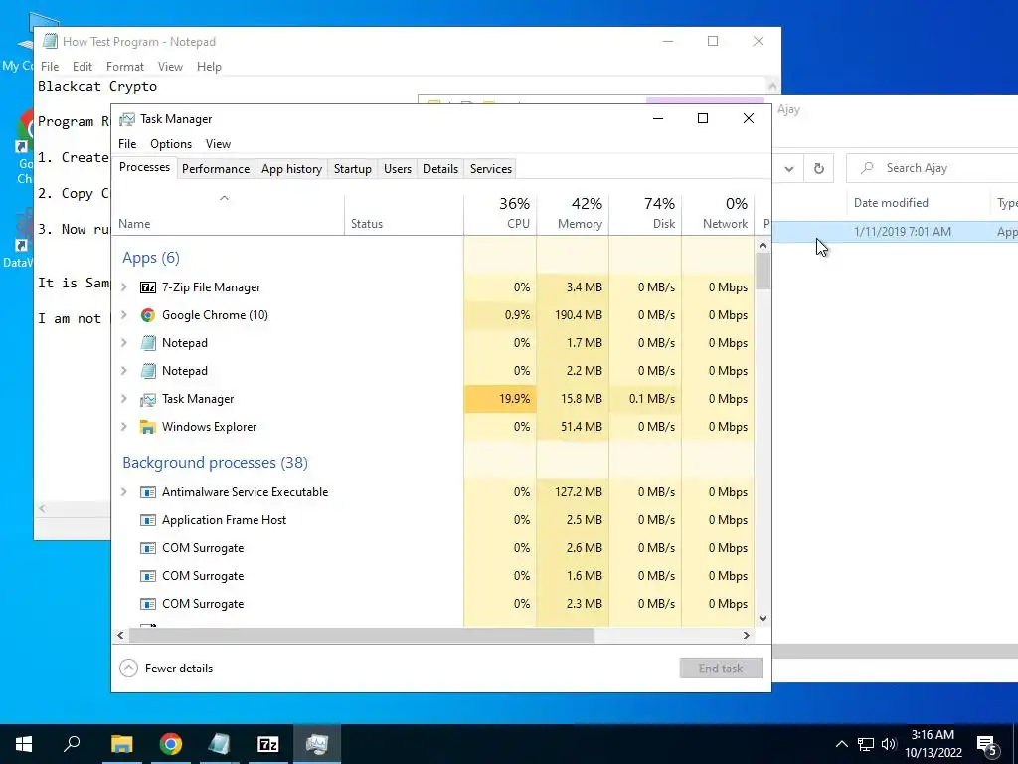Click the Application Frame Host icon
The width and height of the screenshot is (1018, 764).
tap(148, 520)
